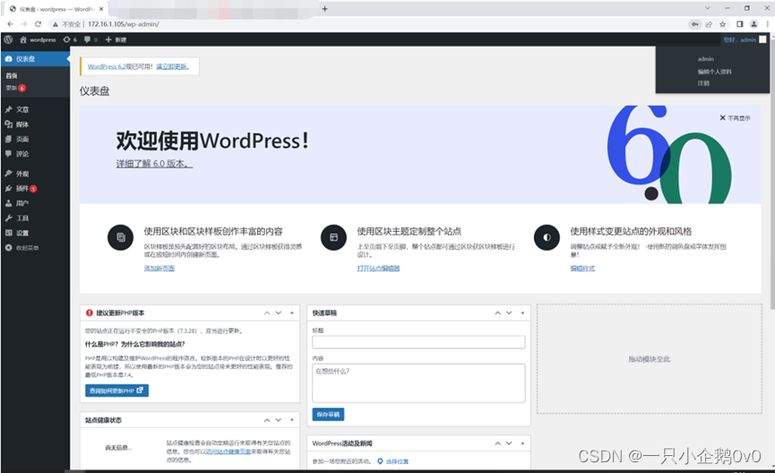Open the wordpress site home icon
Image resolution: width=775 pixels, height=473 pixels.
click(23, 39)
